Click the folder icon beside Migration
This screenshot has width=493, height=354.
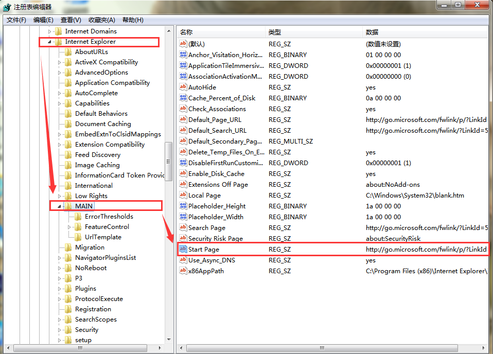pyautogui.click(x=68, y=247)
